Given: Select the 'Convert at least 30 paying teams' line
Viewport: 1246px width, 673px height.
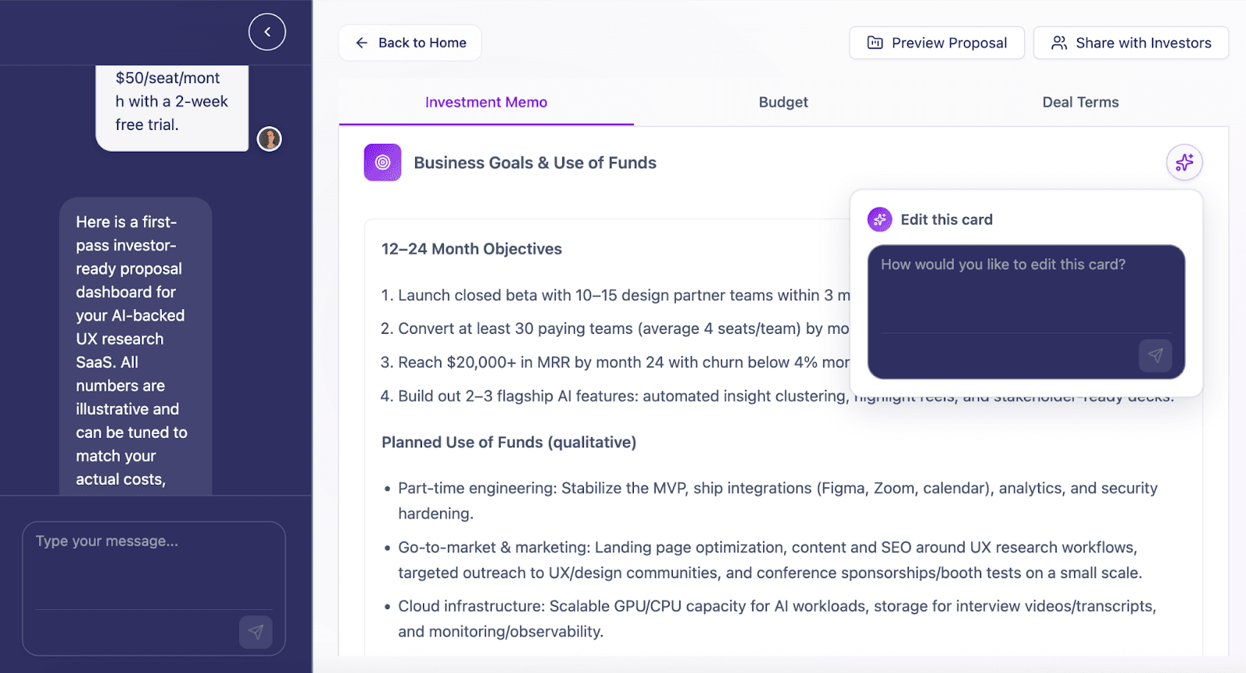Looking at the screenshot, I should 614,329.
